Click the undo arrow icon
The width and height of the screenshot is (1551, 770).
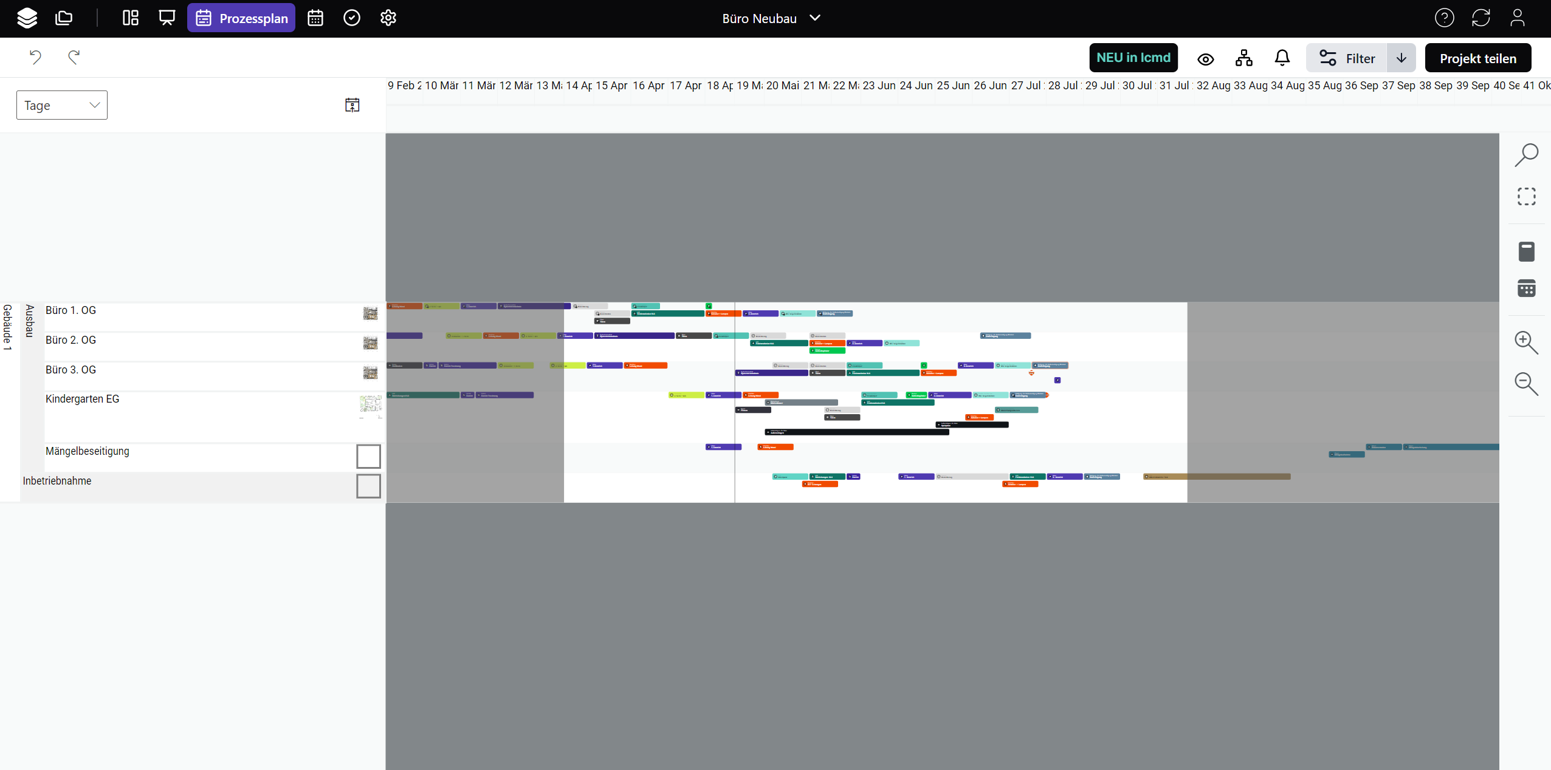tap(35, 57)
